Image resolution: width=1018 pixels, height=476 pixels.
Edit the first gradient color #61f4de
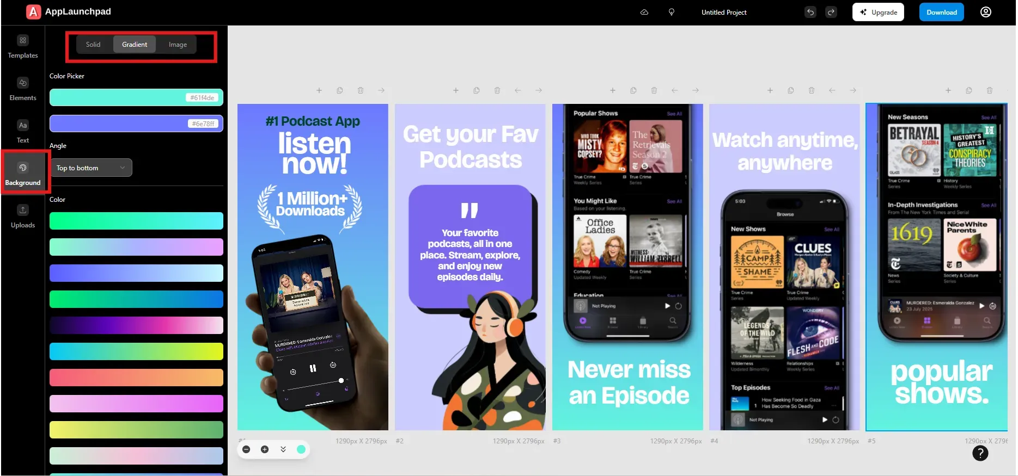[136, 97]
